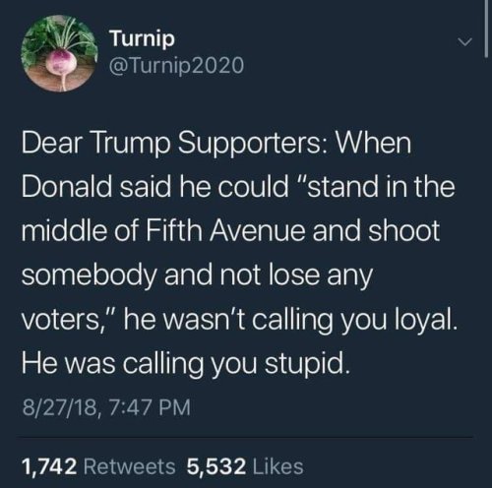The image size is (492, 488).
Task: Click the '5,532' like count number
Action: pyautogui.click(x=216, y=466)
